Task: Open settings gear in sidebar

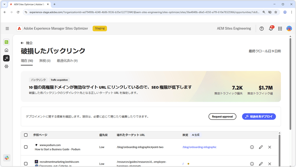Action: pyautogui.click(x=6, y=66)
